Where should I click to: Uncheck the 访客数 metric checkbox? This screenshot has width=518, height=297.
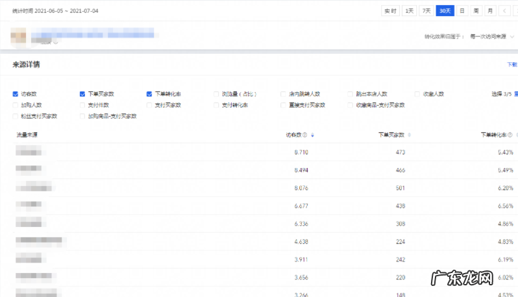15,94
